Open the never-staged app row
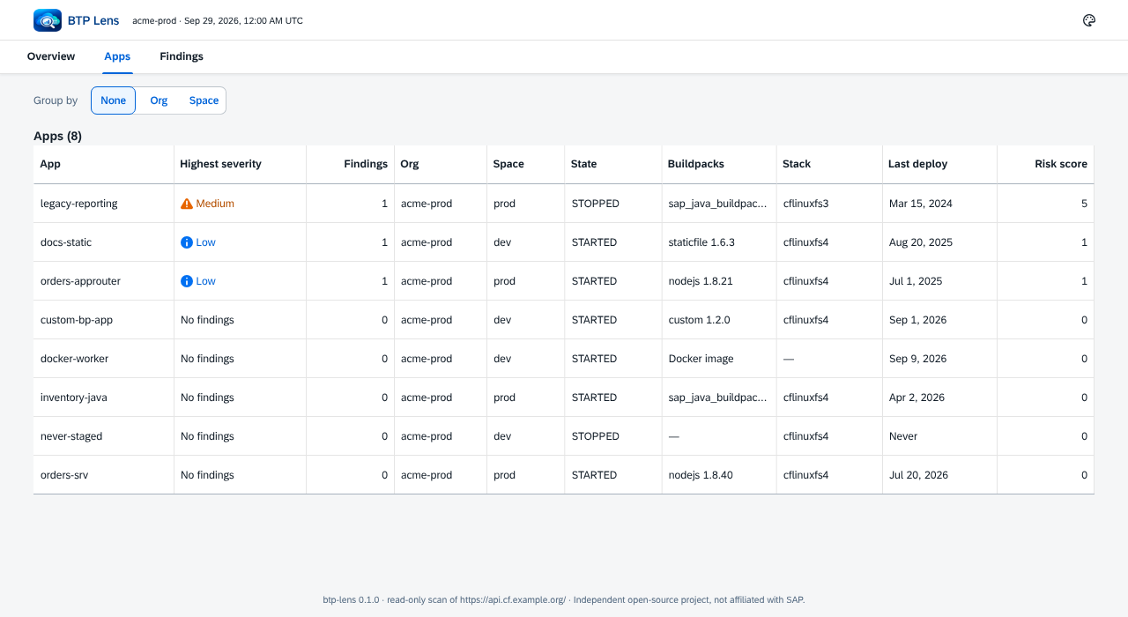1128x617 pixels. point(564,436)
